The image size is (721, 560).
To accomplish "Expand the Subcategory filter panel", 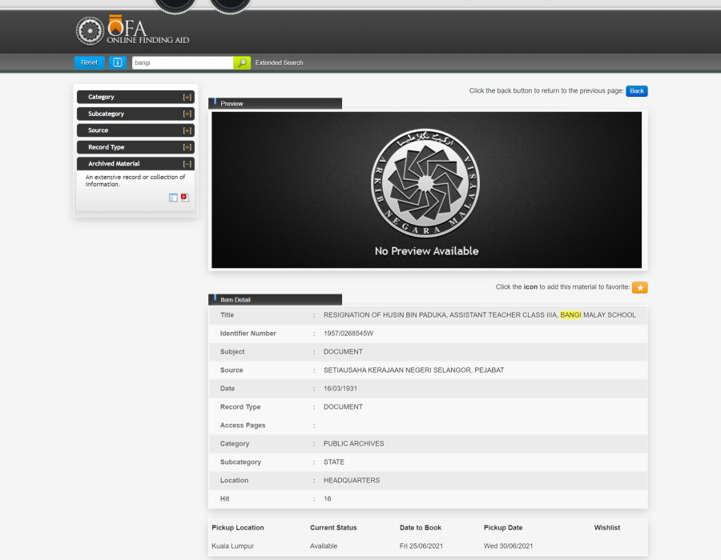I will (x=135, y=114).
